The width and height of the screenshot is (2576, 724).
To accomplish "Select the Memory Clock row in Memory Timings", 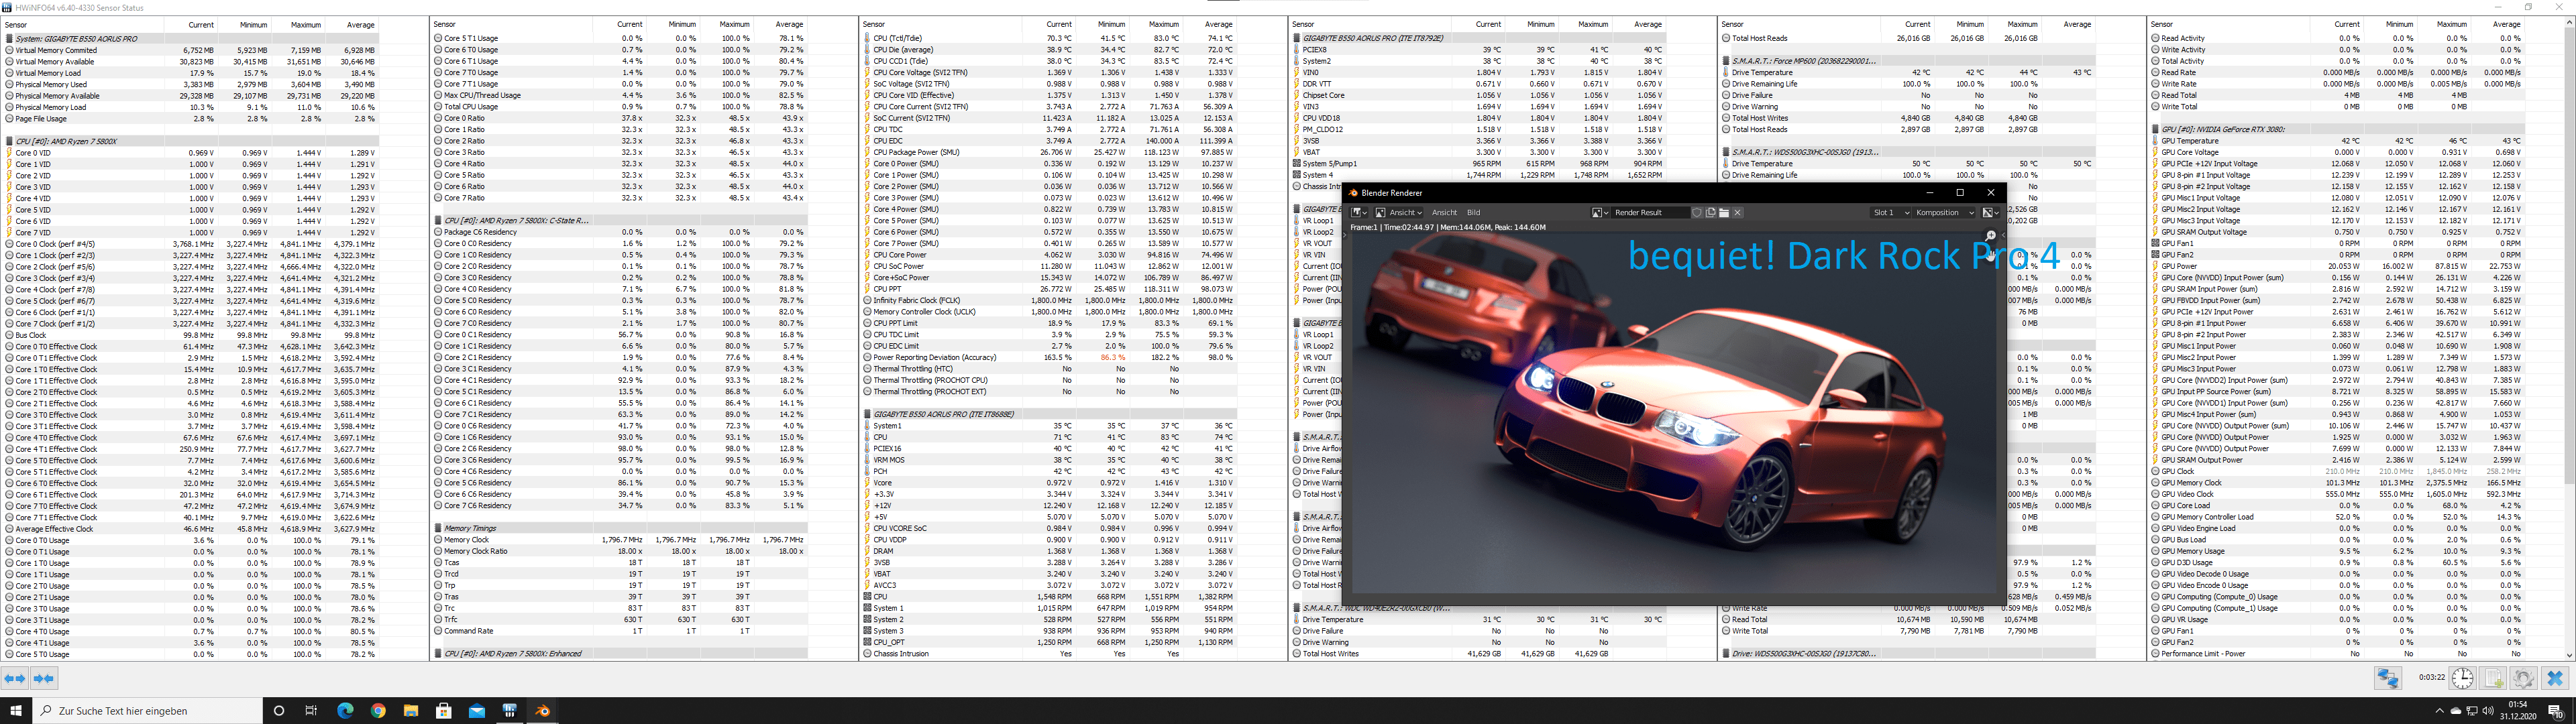I will tap(620, 540).
